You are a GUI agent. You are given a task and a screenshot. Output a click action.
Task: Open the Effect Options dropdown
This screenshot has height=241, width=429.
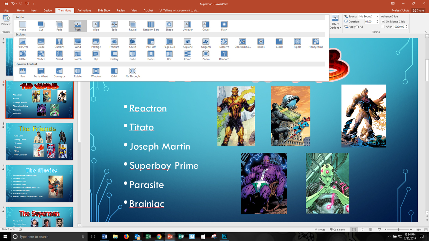coord(335,22)
